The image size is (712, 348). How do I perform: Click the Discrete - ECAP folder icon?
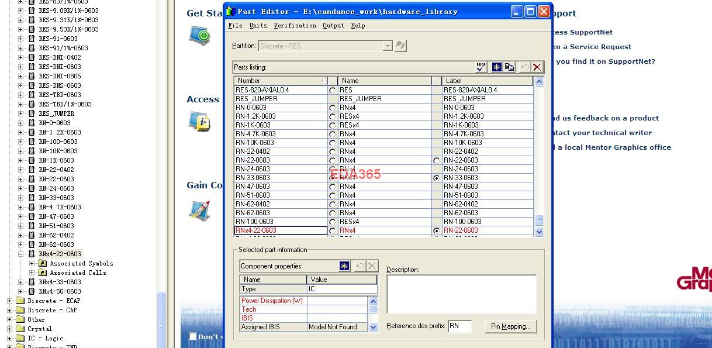pyautogui.click(x=20, y=301)
